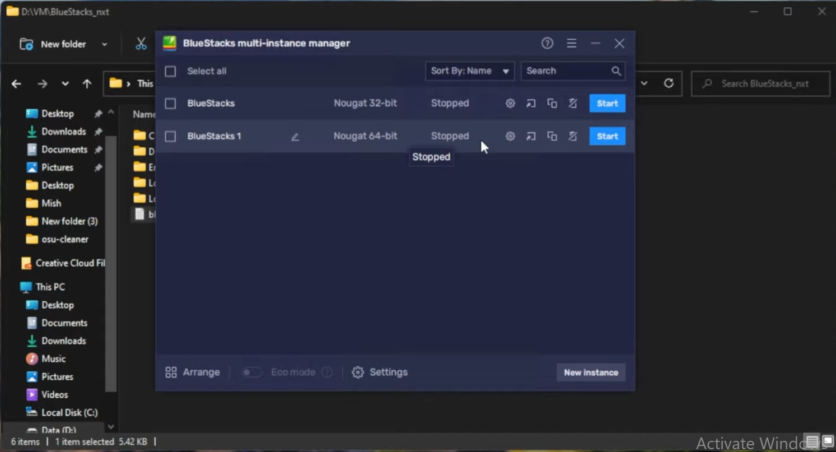Tick the checkbox for BlueStacks 1 instance
The width and height of the screenshot is (836, 452).
[x=170, y=136]
